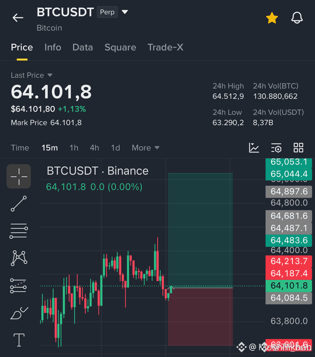The height and width of the screenshot is (357, 315).
Task: Click the 24h Vol(USDT) value 8,37B
Action: point(263,123)
